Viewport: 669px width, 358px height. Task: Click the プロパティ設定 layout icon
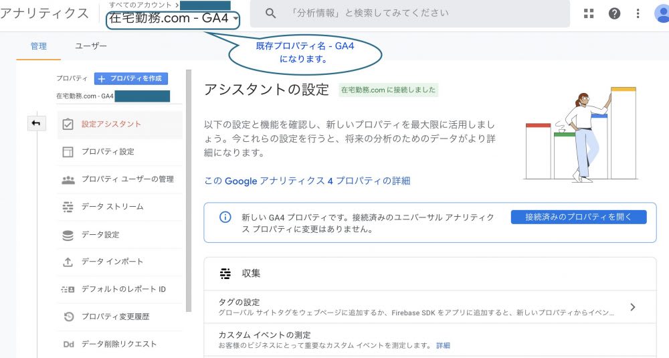(68, 152)
